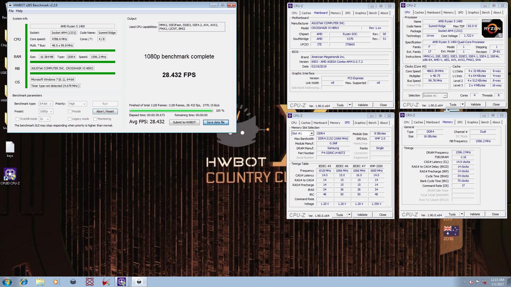The width and height of the screenshot is (511, 287).
Task: Click the grayed Run button
Action: point(105,104)
